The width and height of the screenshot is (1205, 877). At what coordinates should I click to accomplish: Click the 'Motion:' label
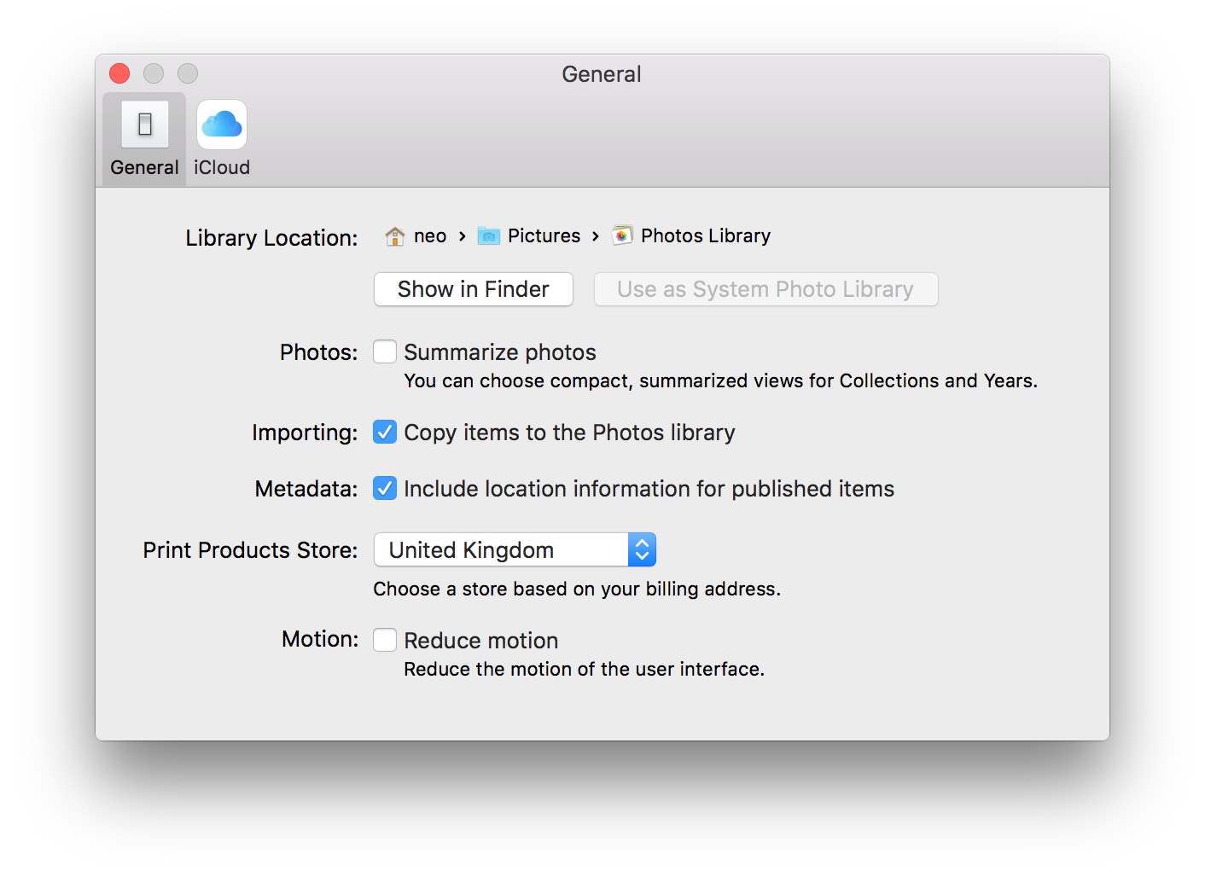point(320,639)
